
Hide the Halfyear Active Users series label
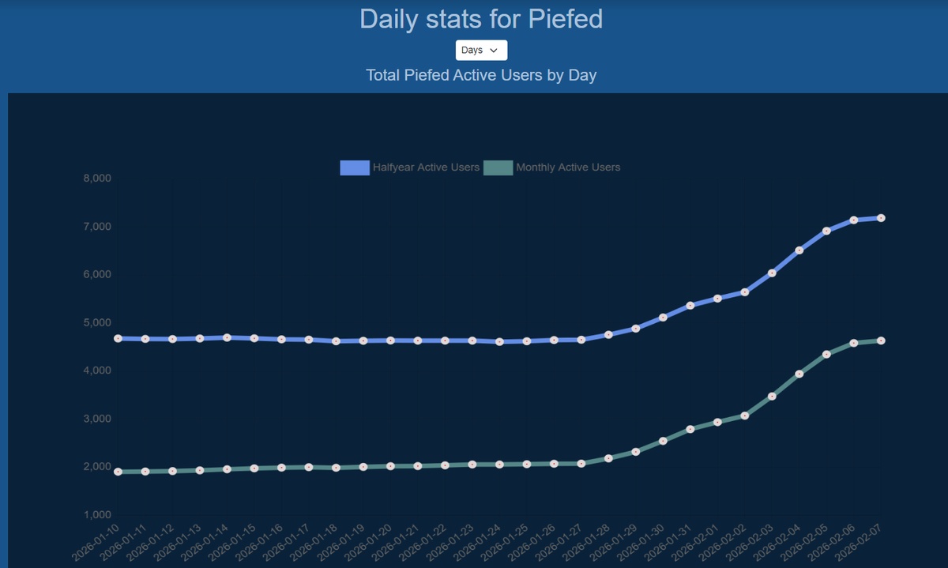pyautogui.click(x=426, y=167)
